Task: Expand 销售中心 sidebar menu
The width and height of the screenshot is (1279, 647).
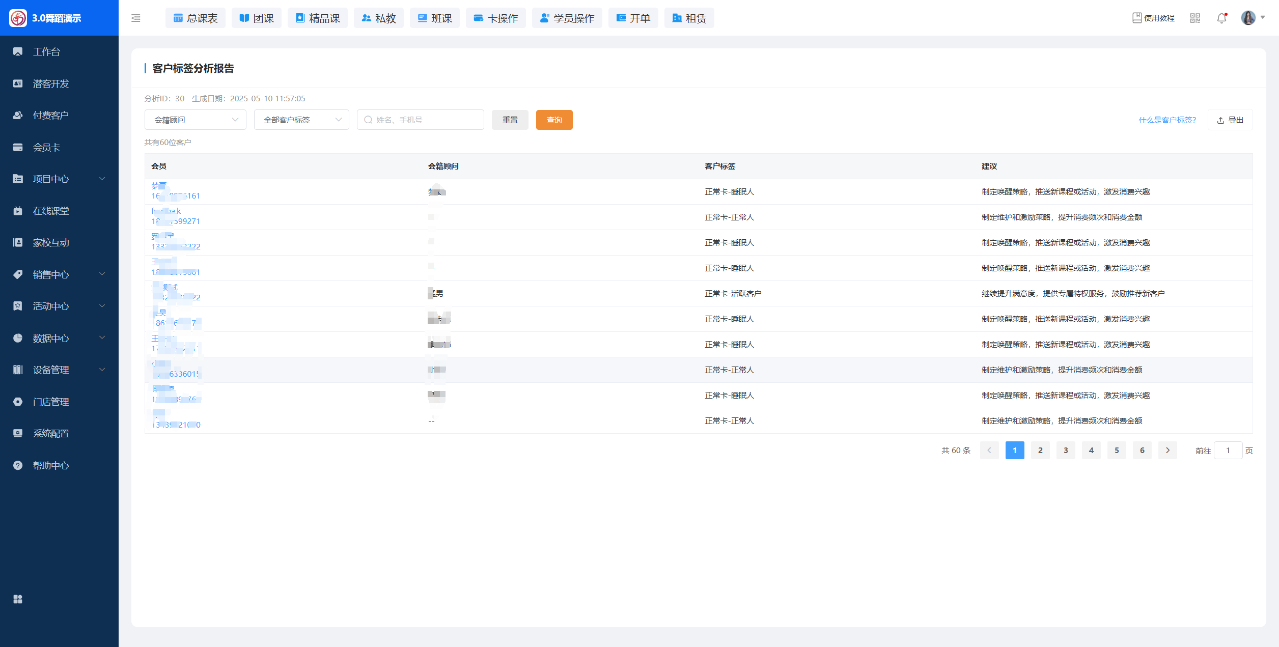Action: (x=59, y=274)
